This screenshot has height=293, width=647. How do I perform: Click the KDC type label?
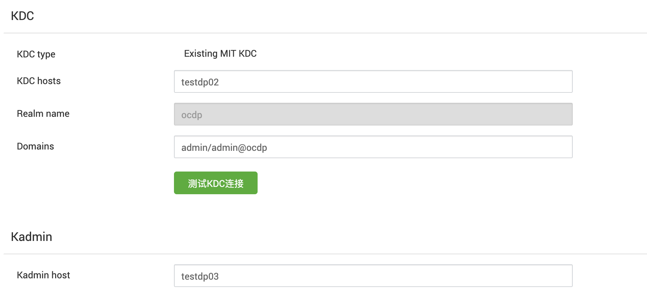(36, 54)
